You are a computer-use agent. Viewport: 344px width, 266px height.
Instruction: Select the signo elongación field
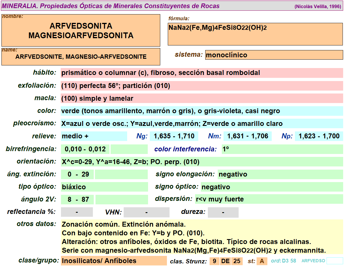click(x=280, y=174)
